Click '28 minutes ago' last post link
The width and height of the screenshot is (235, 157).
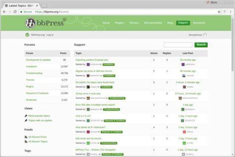188,60
